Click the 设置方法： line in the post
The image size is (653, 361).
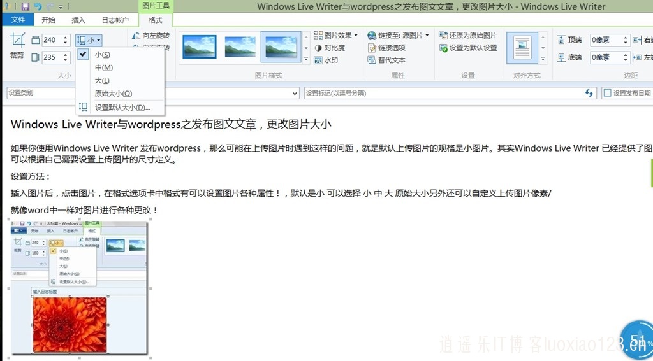point(31,177)
